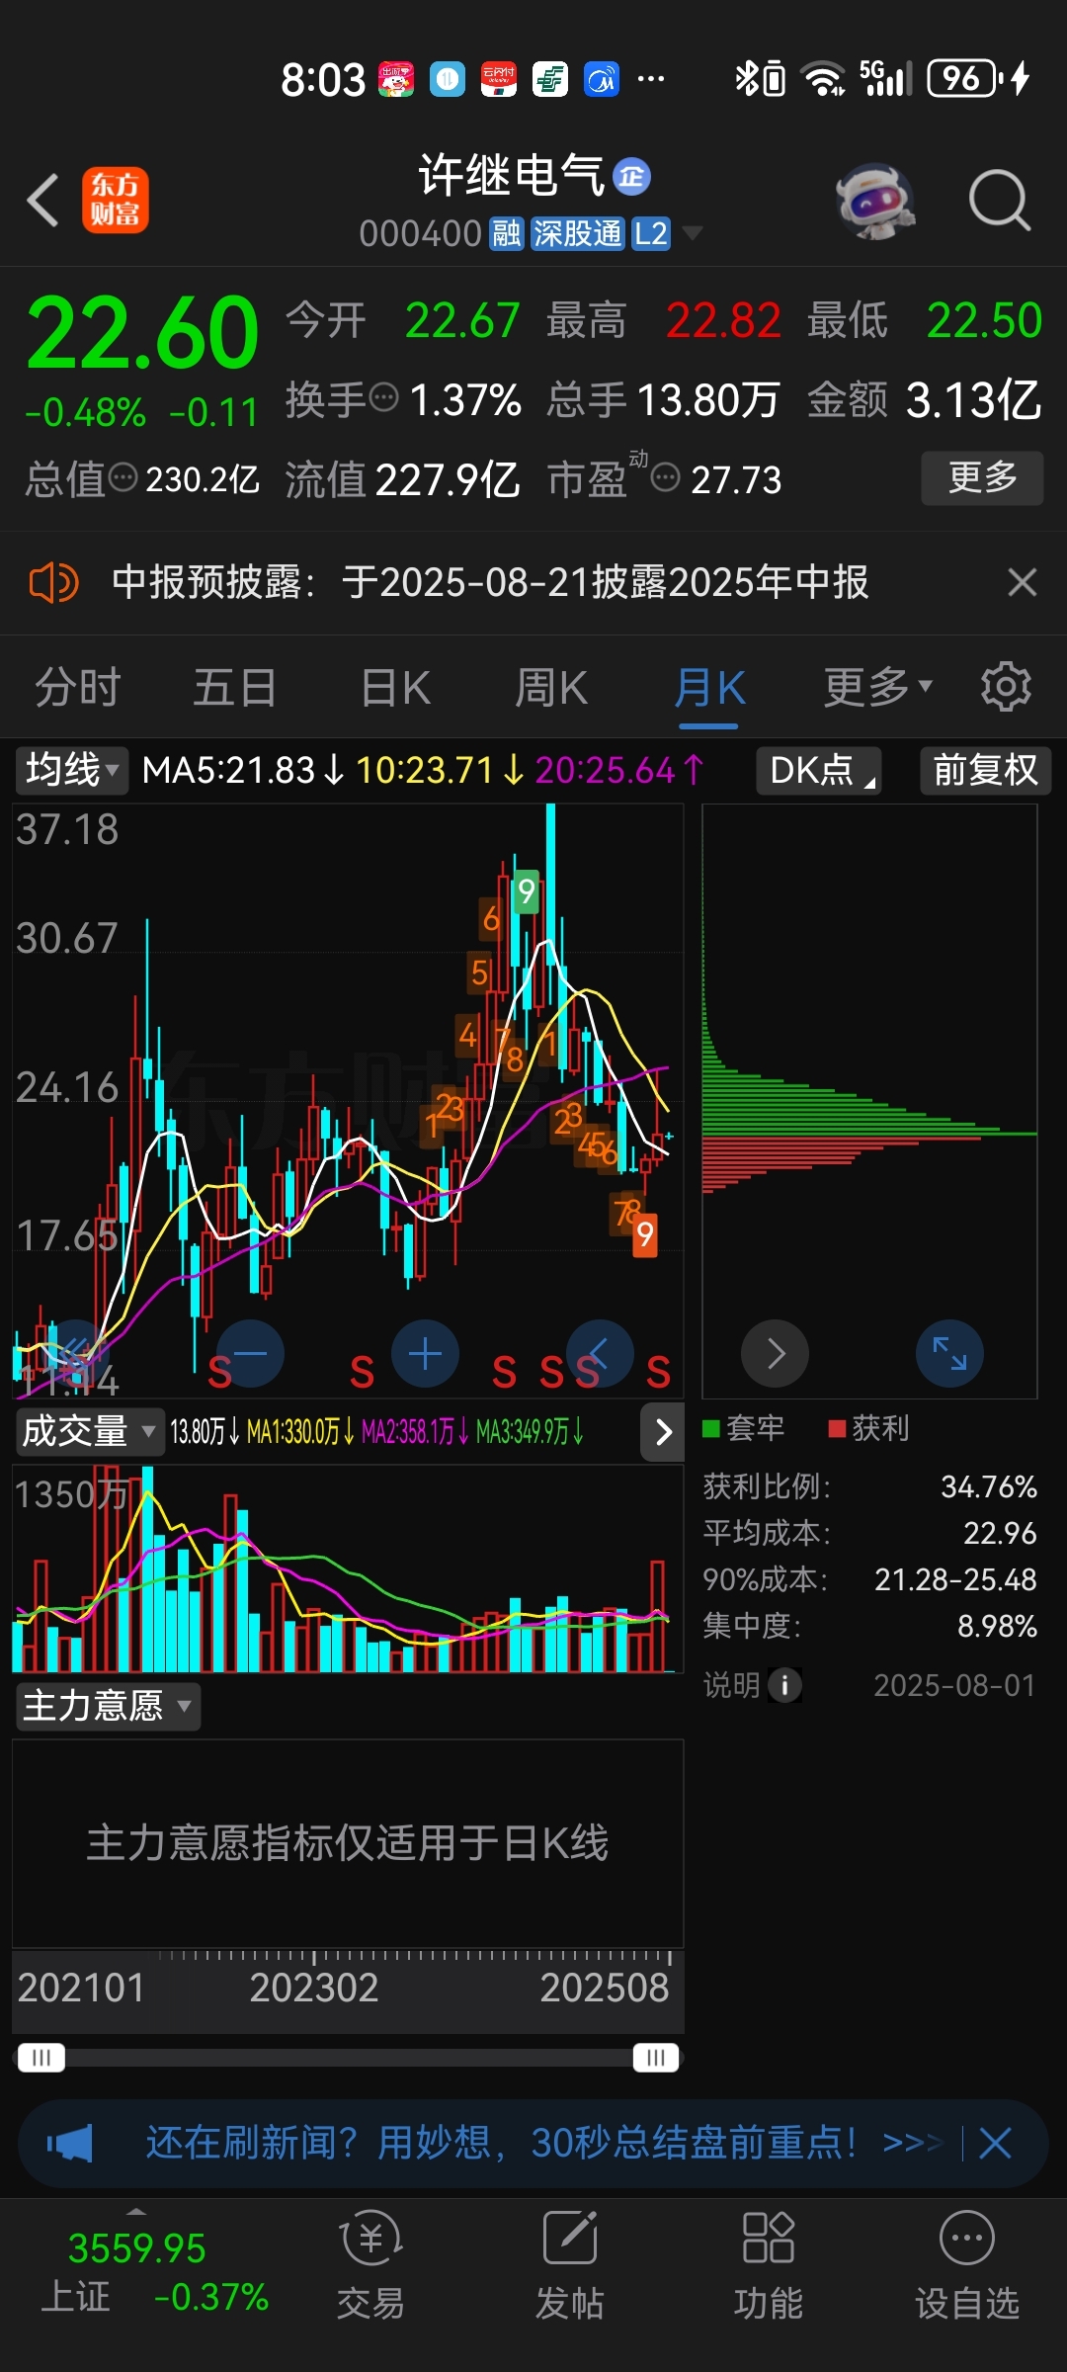
Task: Tap the 总值 info circle icon
Action: (123, 478)
